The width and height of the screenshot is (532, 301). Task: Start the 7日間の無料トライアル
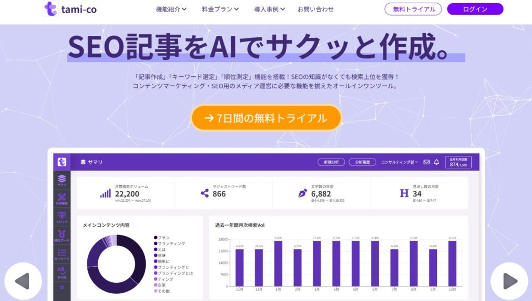coord(266,118)
